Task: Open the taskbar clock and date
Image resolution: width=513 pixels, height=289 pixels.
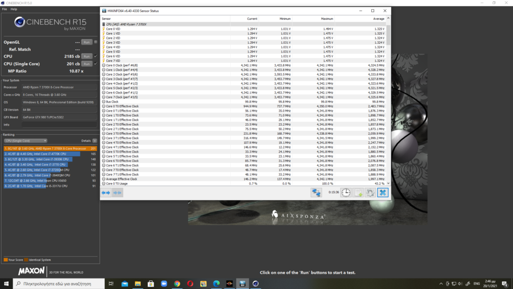Action: pyautogui.click(x=490, y=284)
